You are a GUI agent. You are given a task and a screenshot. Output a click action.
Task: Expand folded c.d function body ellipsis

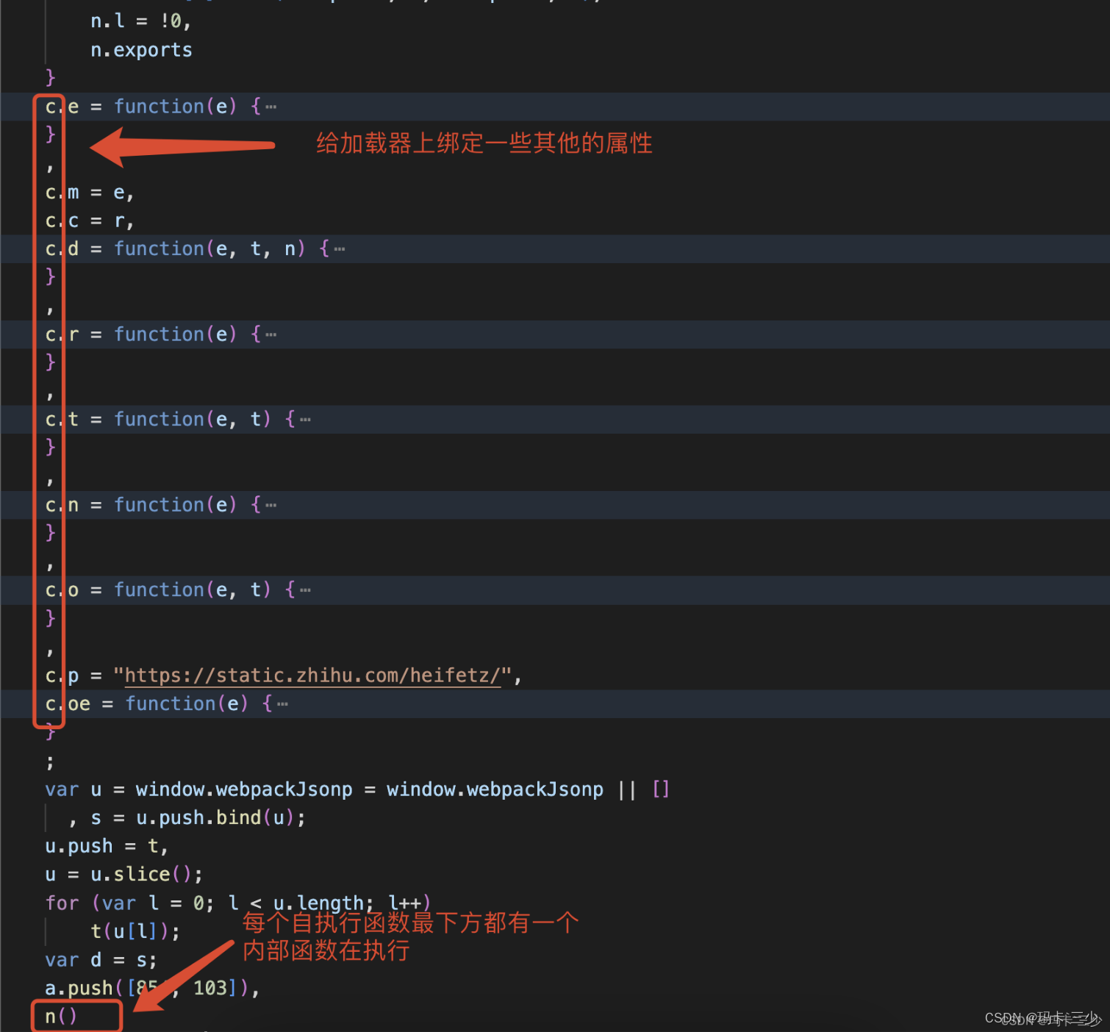coord(340,249)
